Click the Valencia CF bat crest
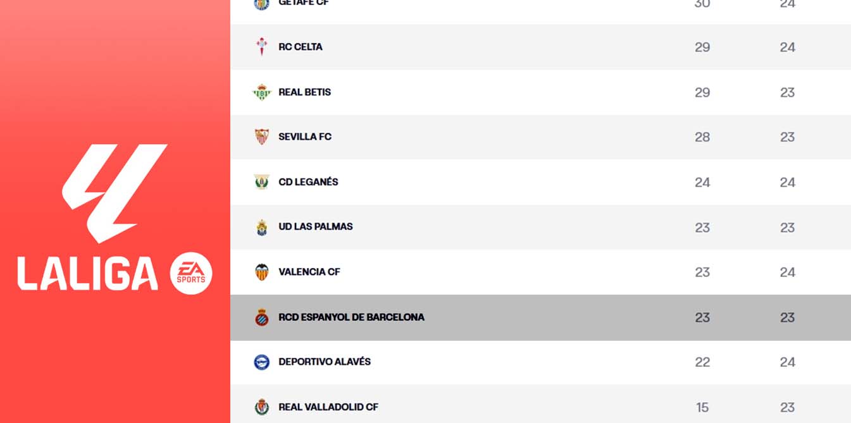The height and width of the screenshot is (423, 851). click(x=261, y=272)
